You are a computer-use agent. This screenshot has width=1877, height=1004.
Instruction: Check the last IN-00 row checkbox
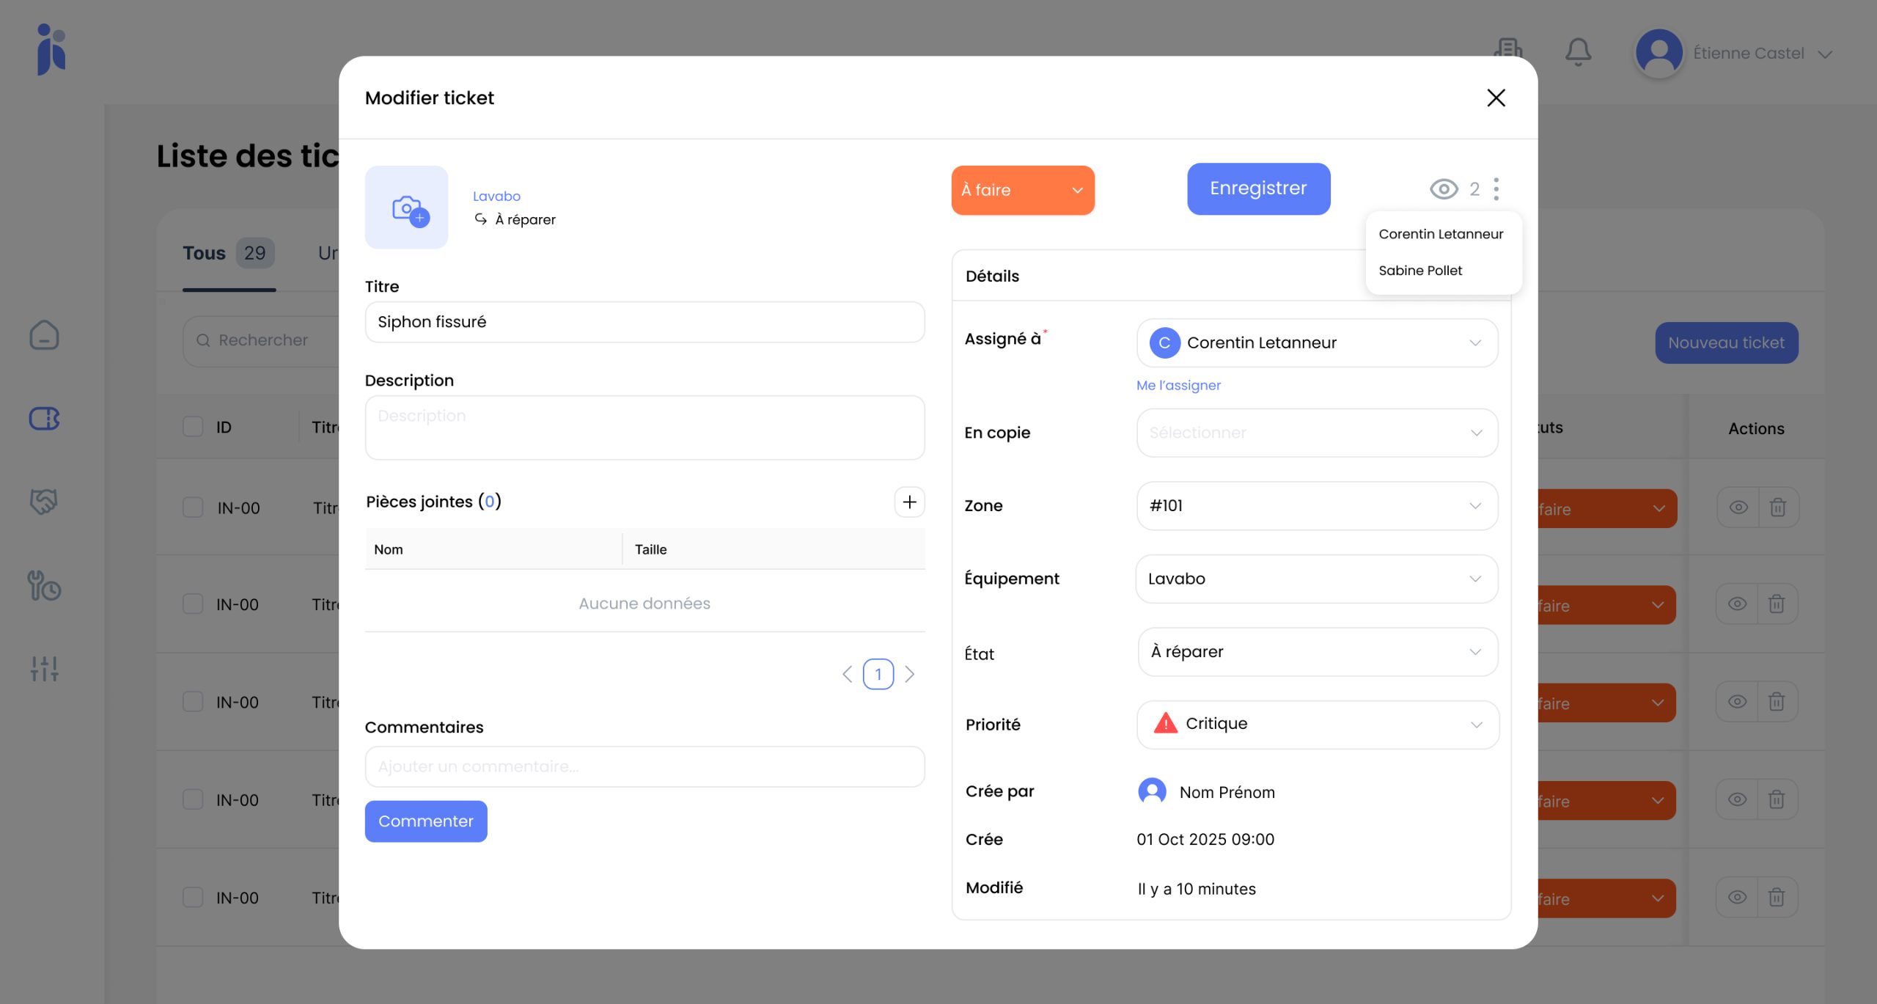tap(193, 897)
